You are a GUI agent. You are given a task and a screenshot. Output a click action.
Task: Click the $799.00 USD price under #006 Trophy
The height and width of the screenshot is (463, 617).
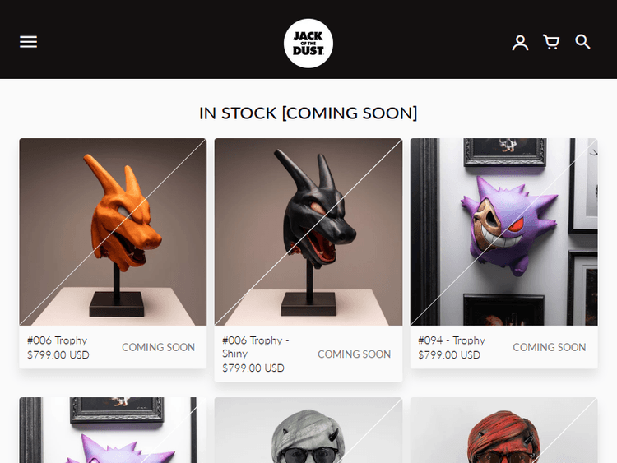point(58,355)
